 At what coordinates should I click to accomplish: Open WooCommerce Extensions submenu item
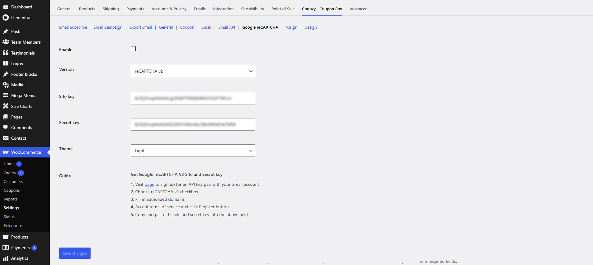click(x=13, y=226)
